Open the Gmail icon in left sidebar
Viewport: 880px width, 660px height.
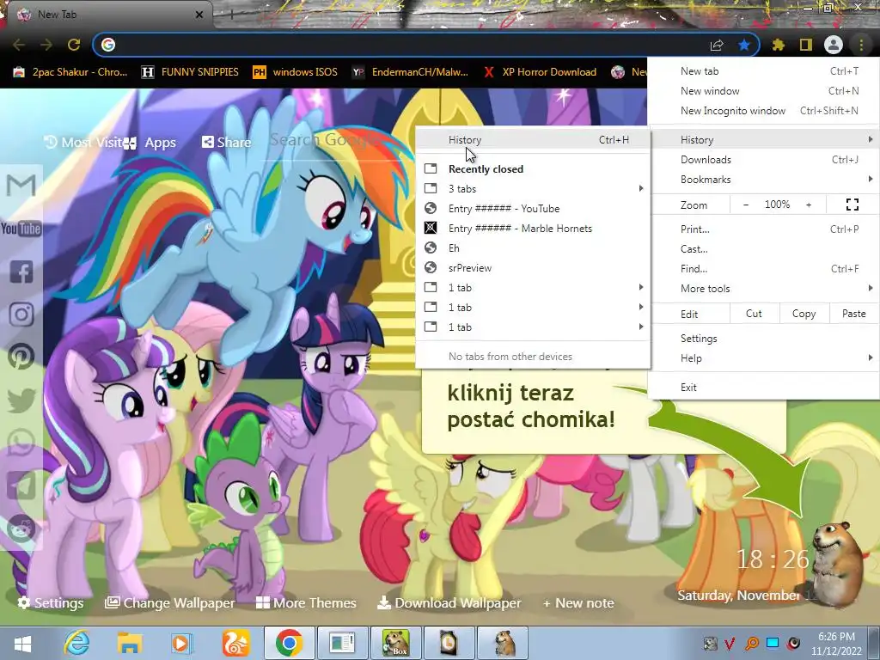21,186
